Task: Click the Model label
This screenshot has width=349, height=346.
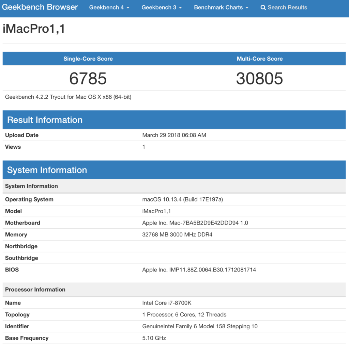Action: tap(13, 211)
